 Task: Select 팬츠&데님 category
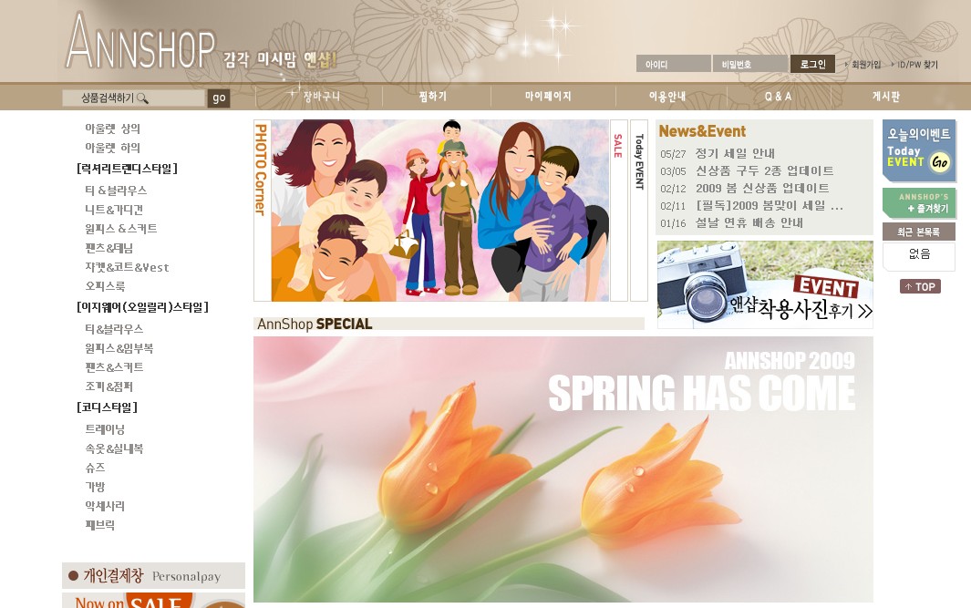109,248
